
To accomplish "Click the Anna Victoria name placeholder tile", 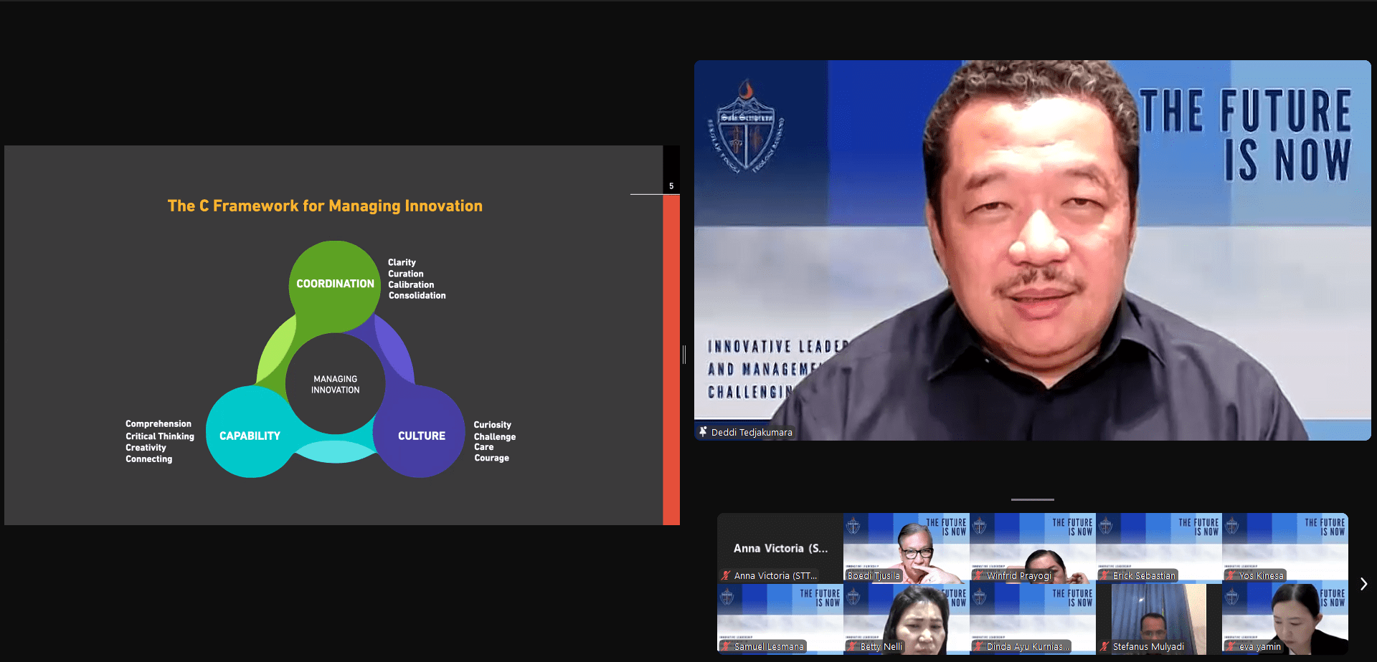I will (780, 548).
